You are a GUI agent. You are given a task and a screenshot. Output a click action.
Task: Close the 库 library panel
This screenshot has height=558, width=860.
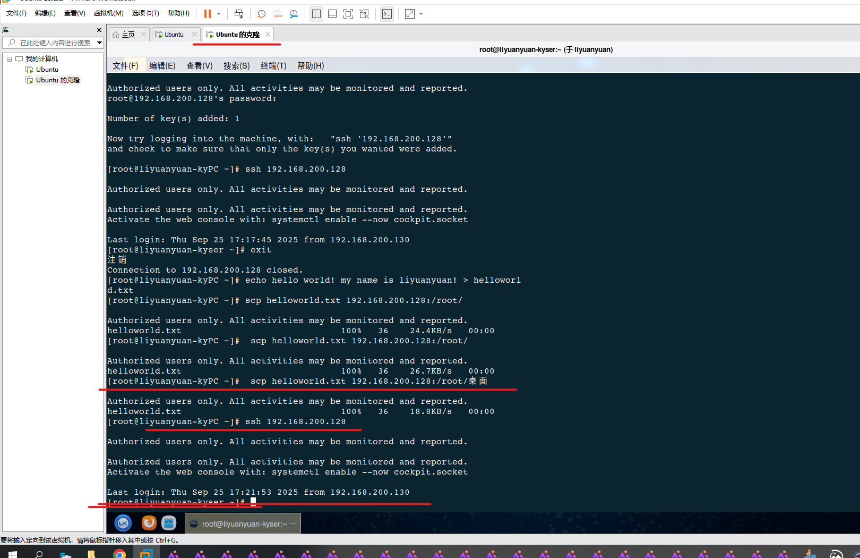(x=99, y=30)
